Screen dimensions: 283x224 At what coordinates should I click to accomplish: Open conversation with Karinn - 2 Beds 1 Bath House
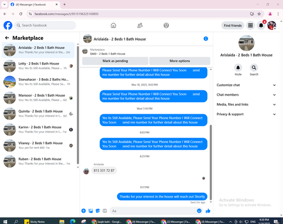coord(38,130)
